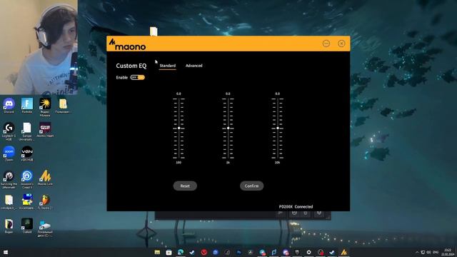Viewport: 457px width, 257px height.
Task: Open Surviving the Aftermath shortcut
Action: click(9, 180)
